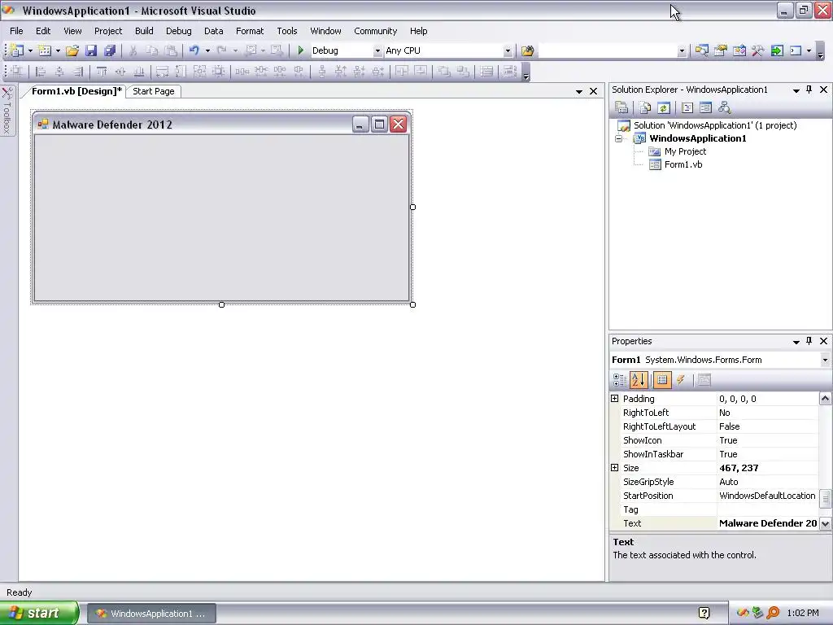Click the Properties grid scroll up arrow
The height and width of the screenshot is (625, 833).
[825, 399]
